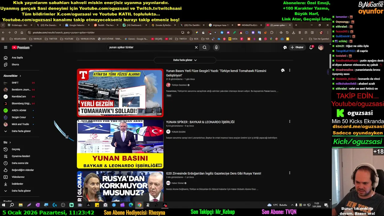Open Geçmiş watch history
The image size is (384, 216).
pyautogui.click(x=16, y=149)
